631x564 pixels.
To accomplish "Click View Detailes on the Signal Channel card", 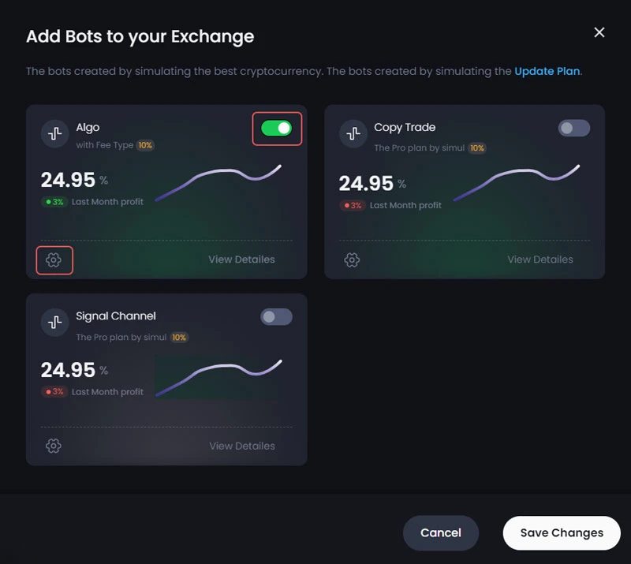I will 241,445.
